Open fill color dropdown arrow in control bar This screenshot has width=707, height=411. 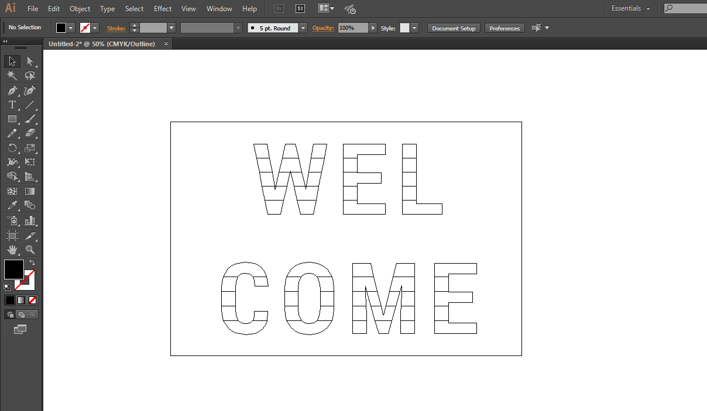coord(71,28)
